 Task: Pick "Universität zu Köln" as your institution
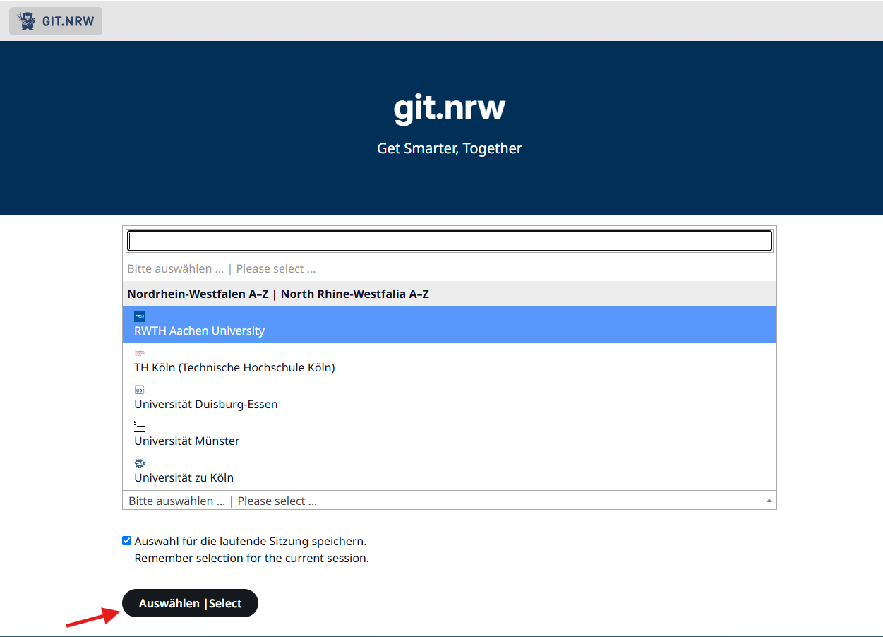click(183, 477)
